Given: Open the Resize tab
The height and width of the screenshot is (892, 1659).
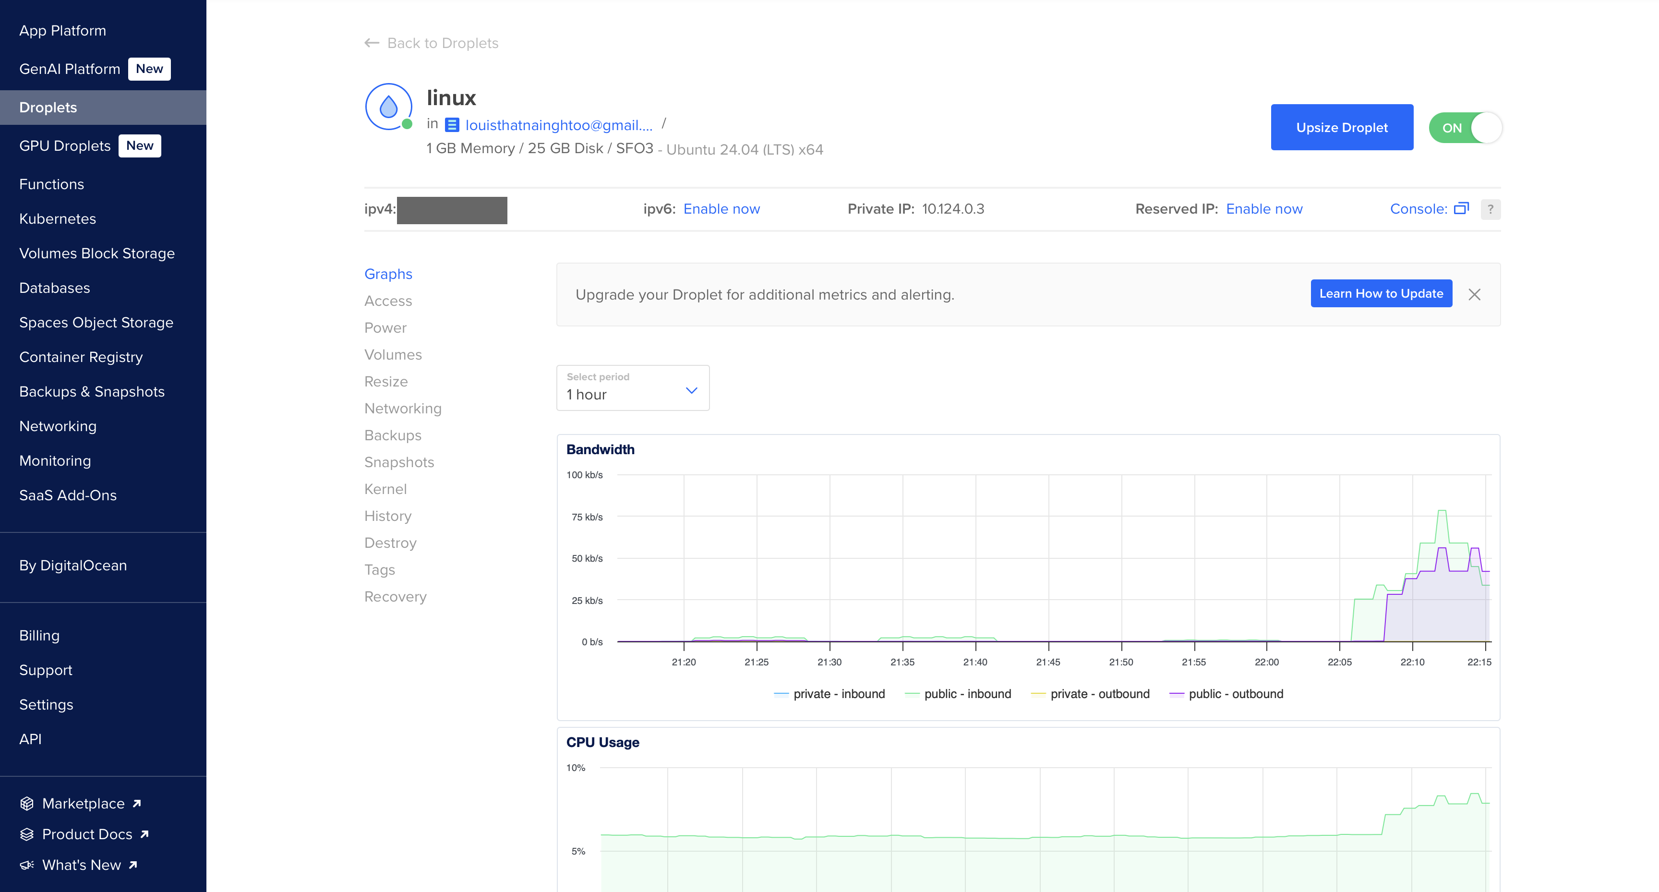Looking at the screenshot, I should [386, 382].
